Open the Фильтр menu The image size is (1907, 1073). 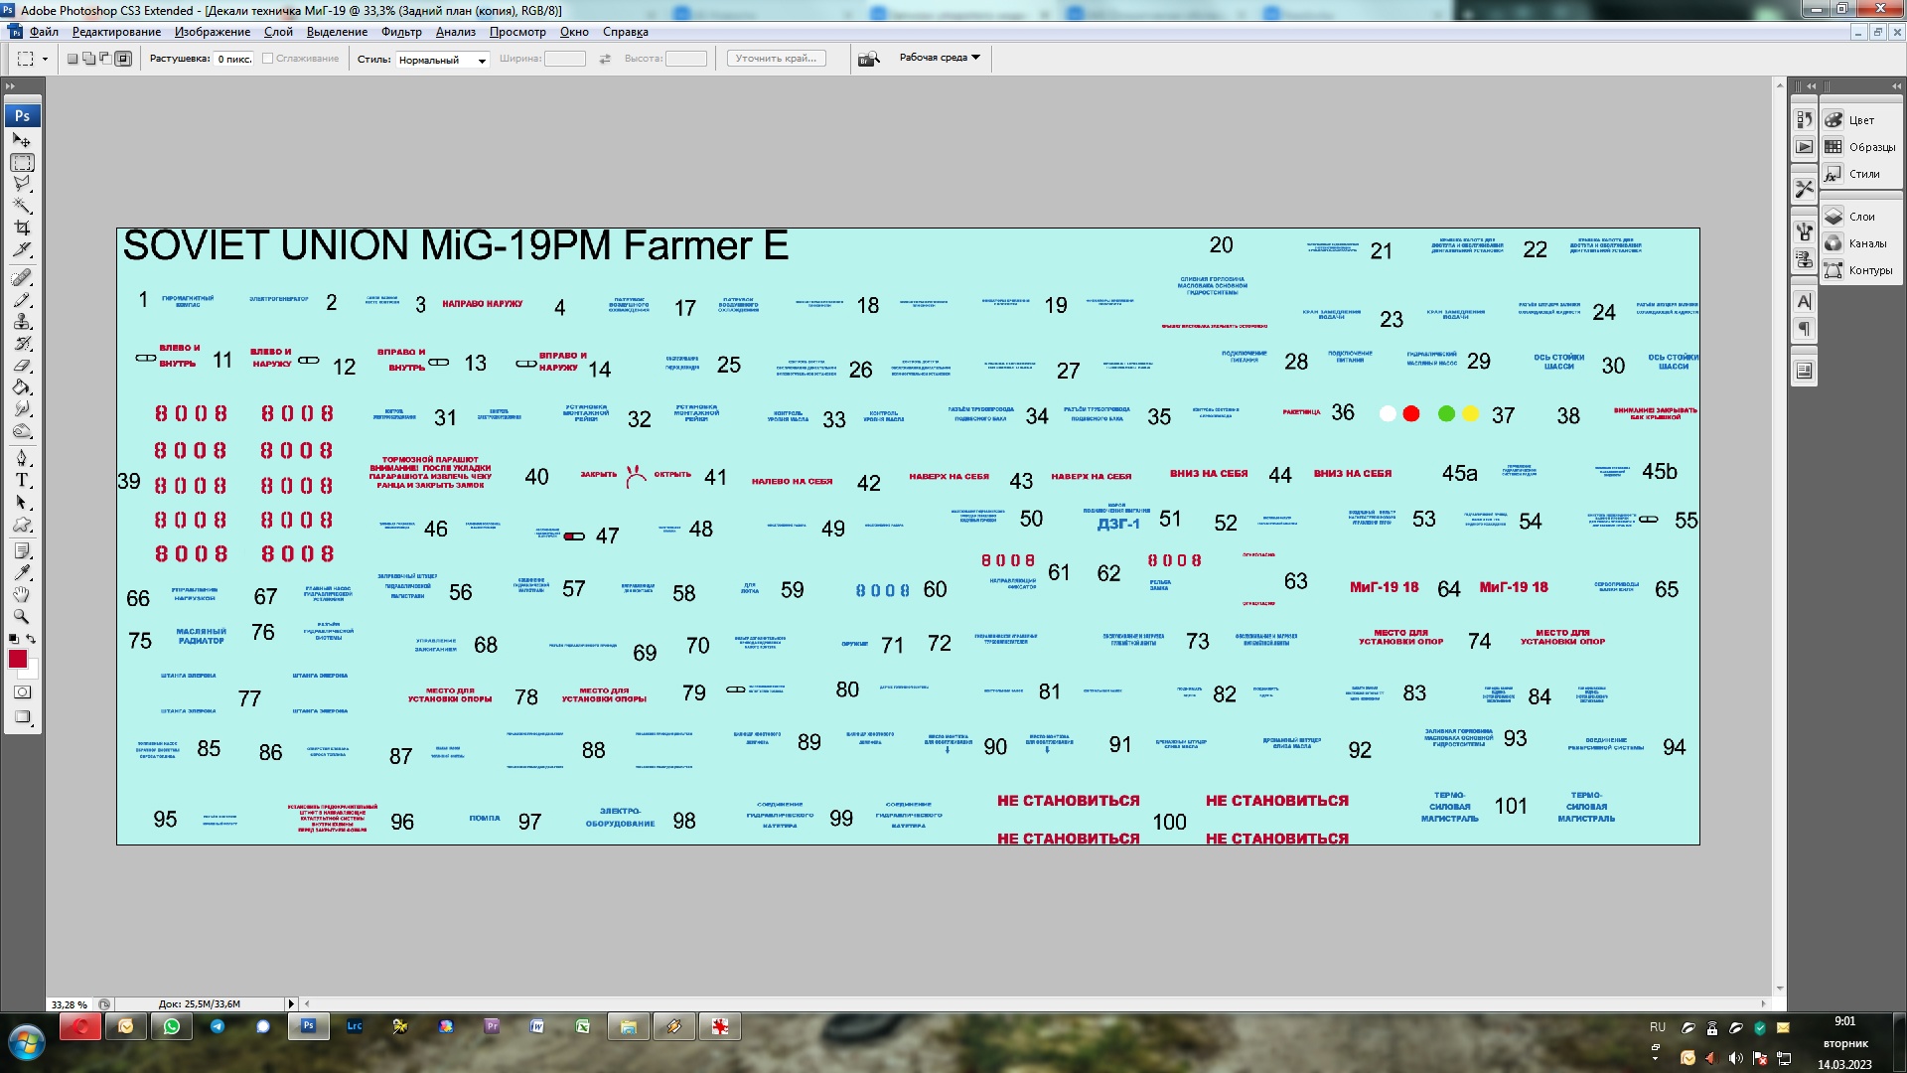[x=401, y=32]
